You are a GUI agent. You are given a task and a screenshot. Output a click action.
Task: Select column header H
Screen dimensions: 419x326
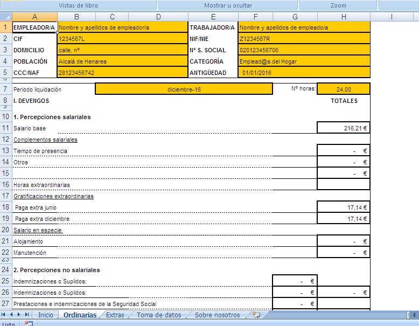(343, 17)
